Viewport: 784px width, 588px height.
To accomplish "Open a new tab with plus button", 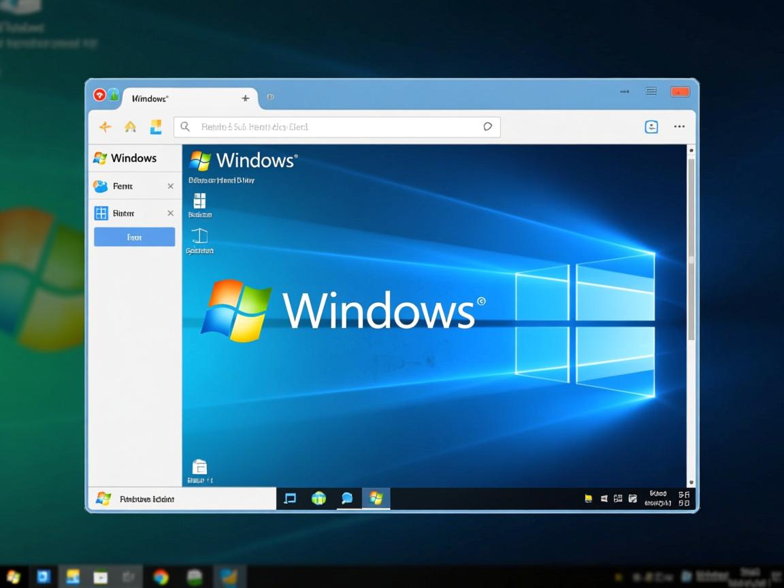I will [x=246, y=98].
